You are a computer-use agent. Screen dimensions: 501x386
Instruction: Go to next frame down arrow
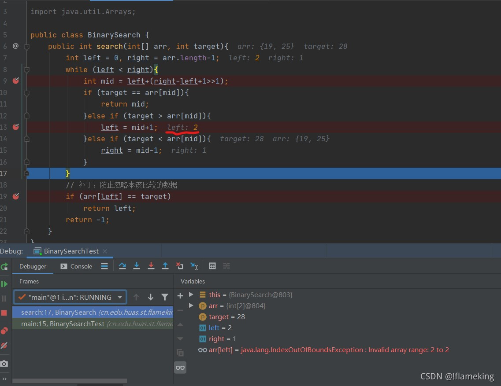coord(151,297)
